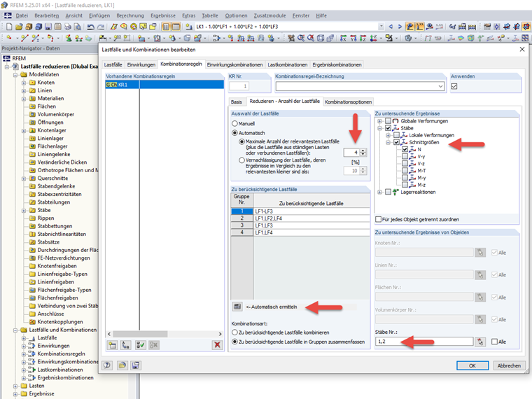Redo the action with the toolbar arrow
This screenshot has height=399, width=532.
(101, 27)
